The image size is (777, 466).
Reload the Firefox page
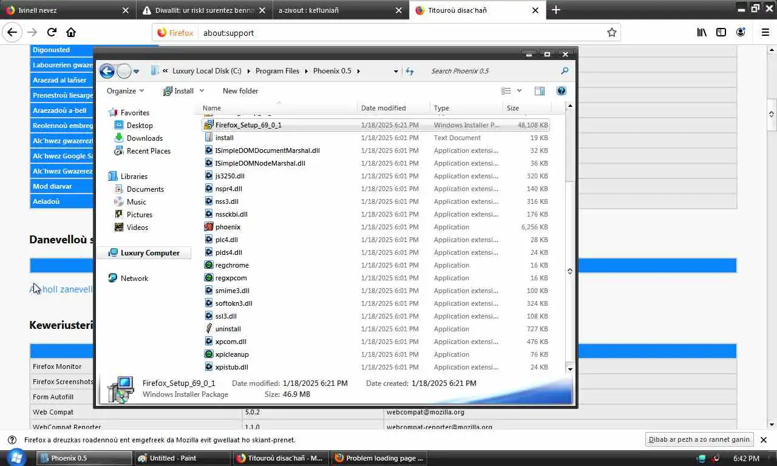(52, 33)
